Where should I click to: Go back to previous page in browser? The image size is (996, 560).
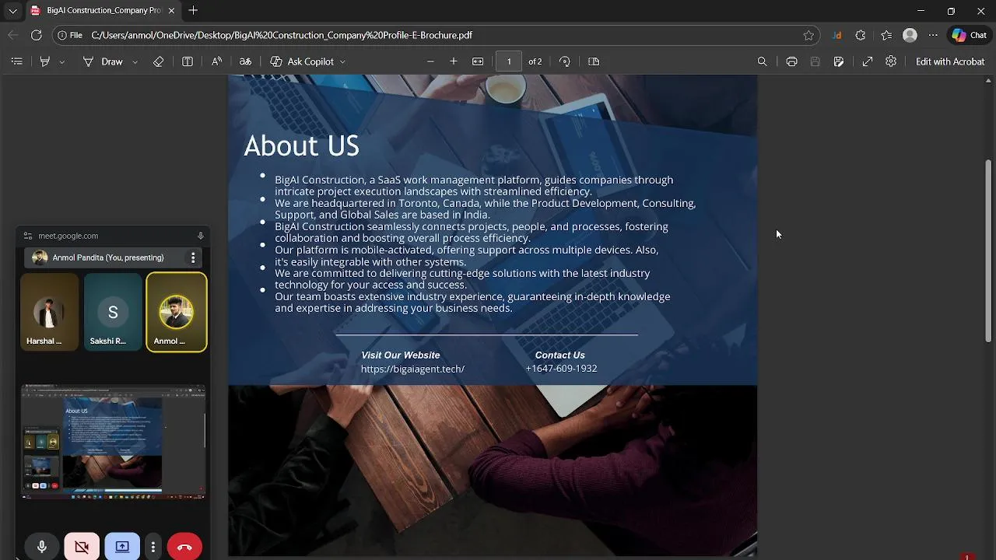(x=12, y=35)
